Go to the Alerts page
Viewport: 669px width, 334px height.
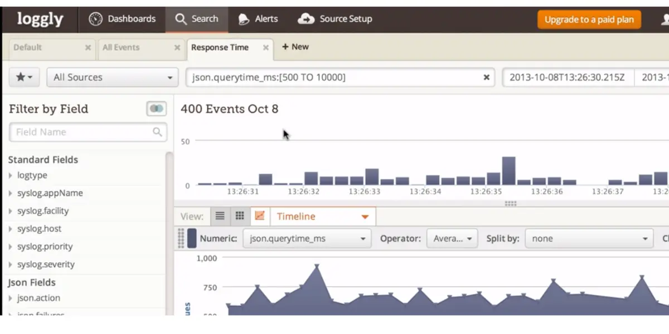(258, 19)
